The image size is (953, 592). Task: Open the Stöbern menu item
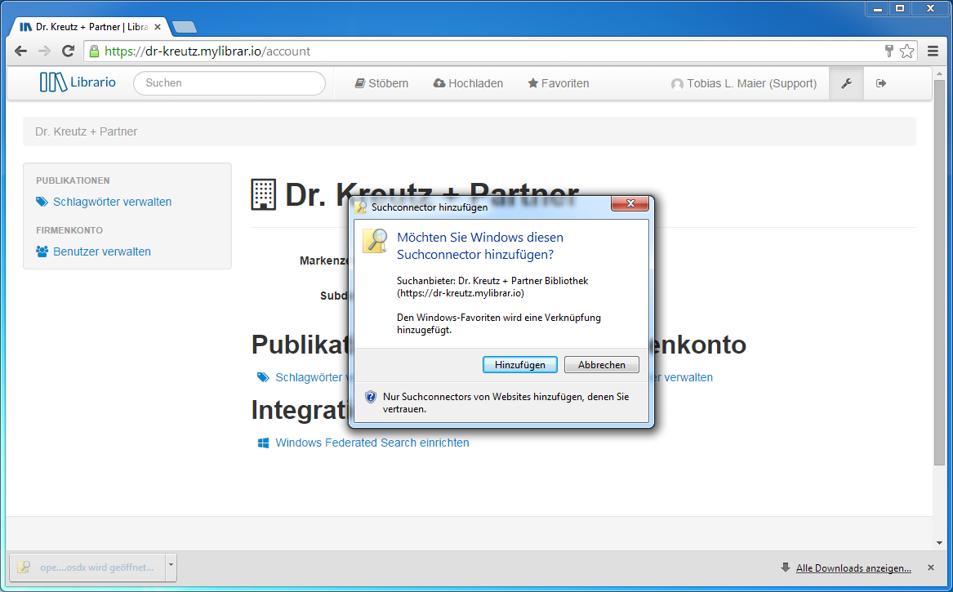pyautogui.click(x=381, y=83)
